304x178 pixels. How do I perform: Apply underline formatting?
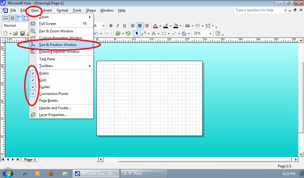124,26
